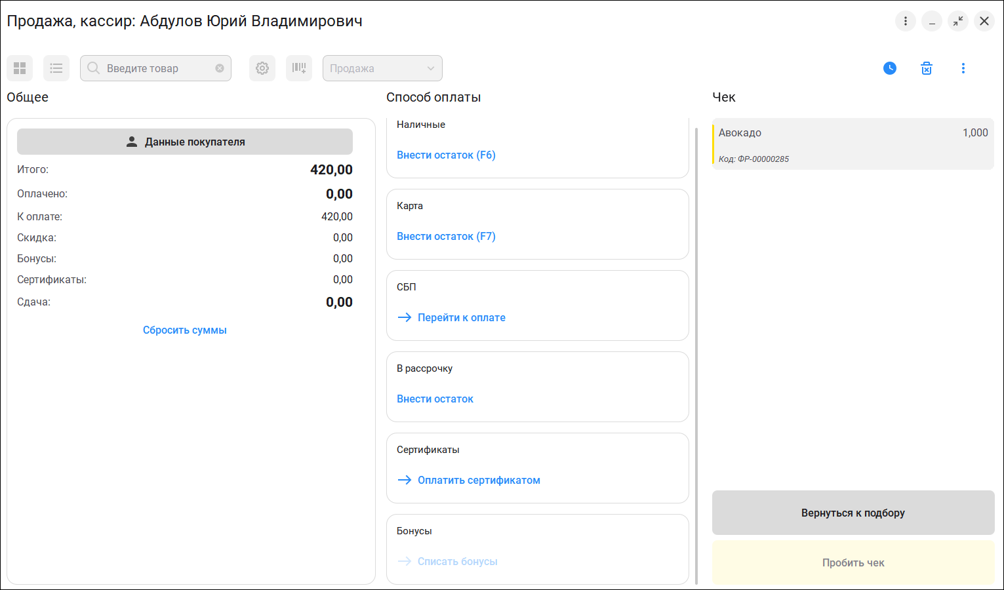This screenshot has width=1004, height=590.
Task: Switch to tile grid view icon
Action: click(20, 68)
